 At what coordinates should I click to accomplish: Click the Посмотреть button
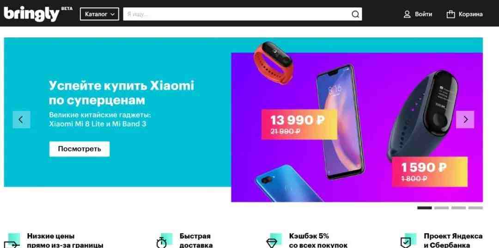[79, 149]
